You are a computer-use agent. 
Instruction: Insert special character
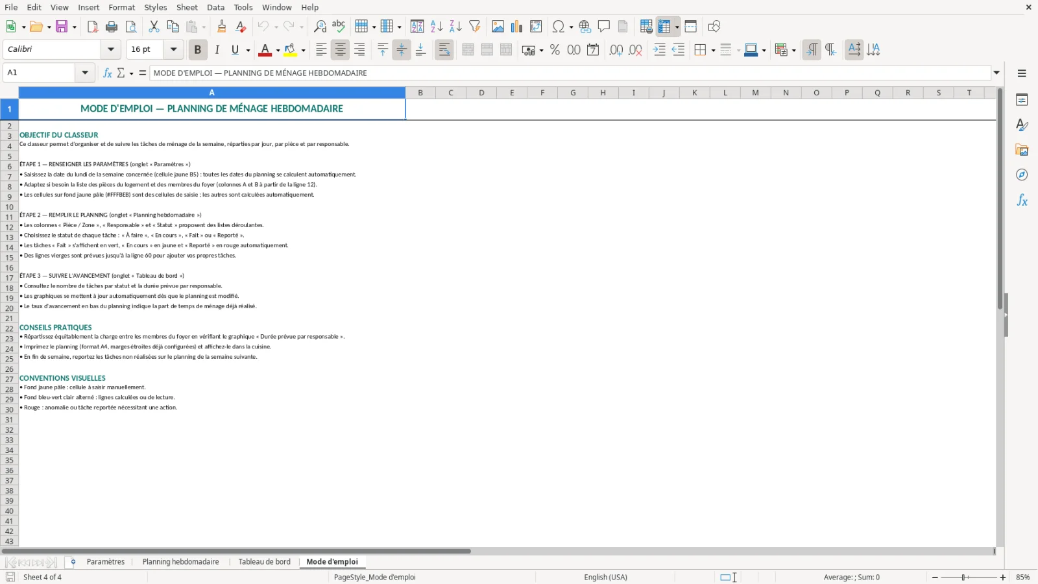(558, 27)
